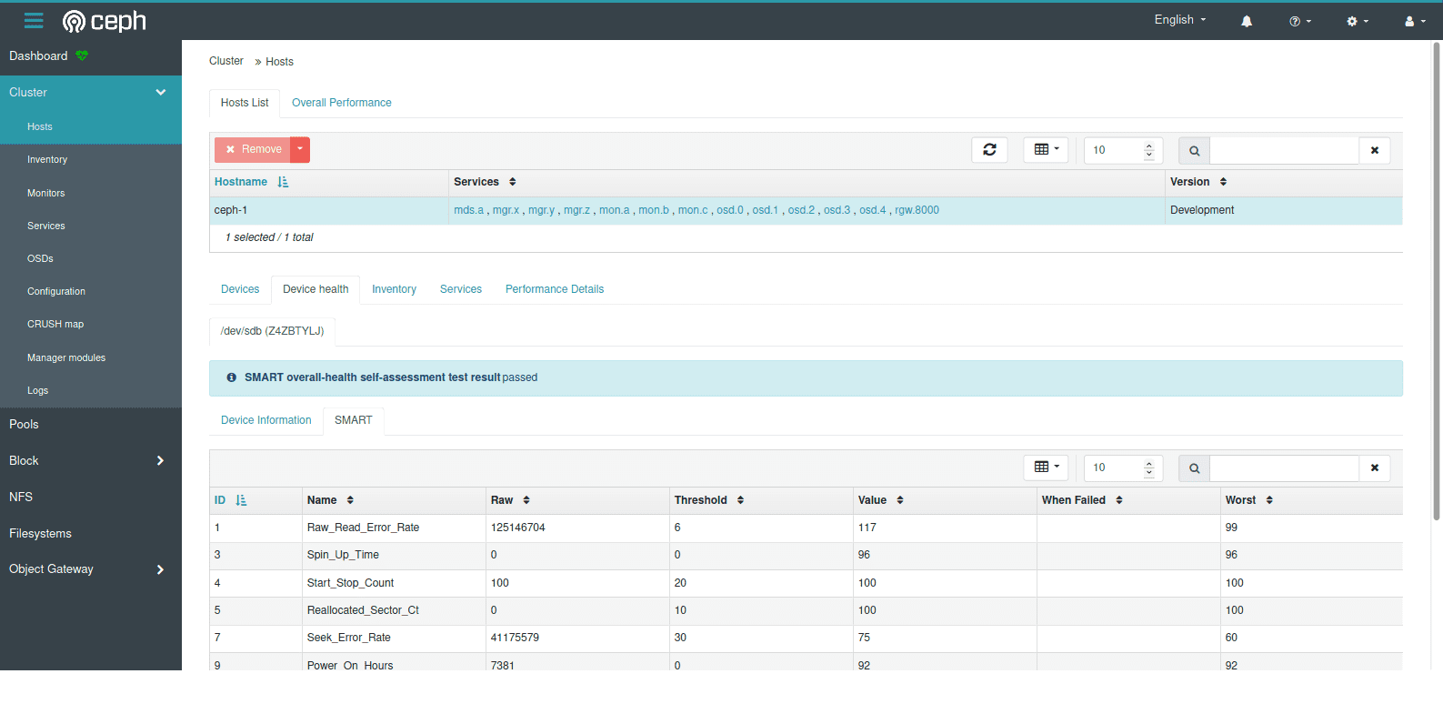Image resolution: width=1443 pixels, height=714 pixels.
Task: Switch to the Overall Performance tab
Action: click(341, 103)
